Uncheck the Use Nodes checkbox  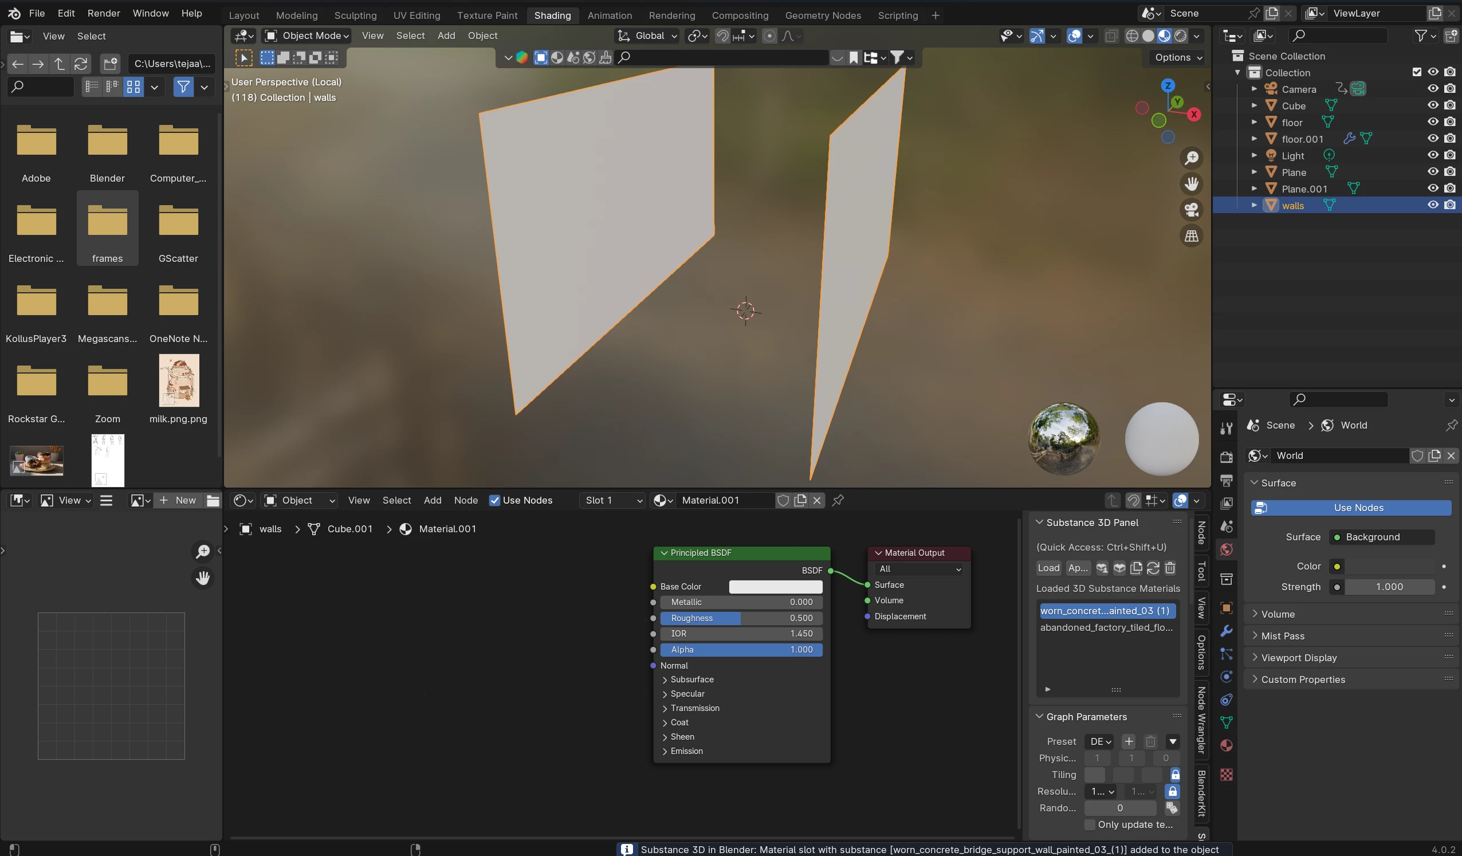click(494, 500)
